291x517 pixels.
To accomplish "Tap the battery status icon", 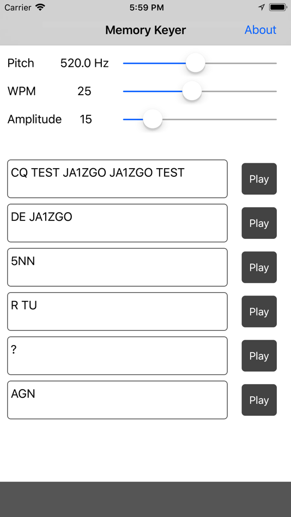I will point(278,7).
